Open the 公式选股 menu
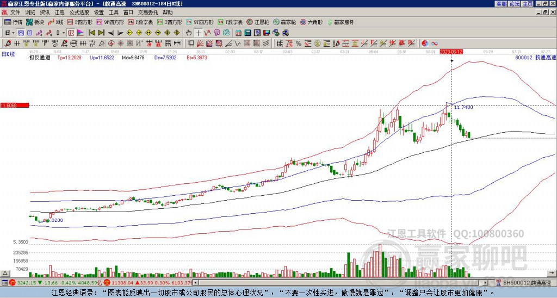This screenshot has width=557, height=298. [79, 13]
